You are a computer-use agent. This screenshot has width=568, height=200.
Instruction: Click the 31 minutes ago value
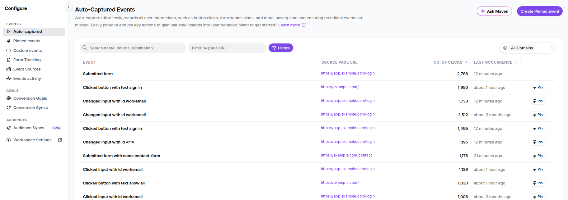488,156
